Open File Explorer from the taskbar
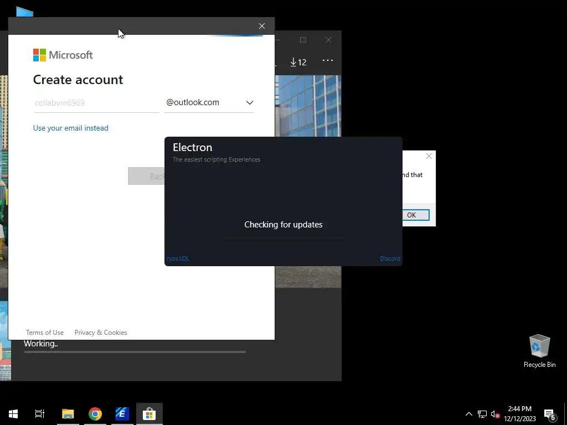The height and width of the screenshot is (425, 567). coord(68,414)
